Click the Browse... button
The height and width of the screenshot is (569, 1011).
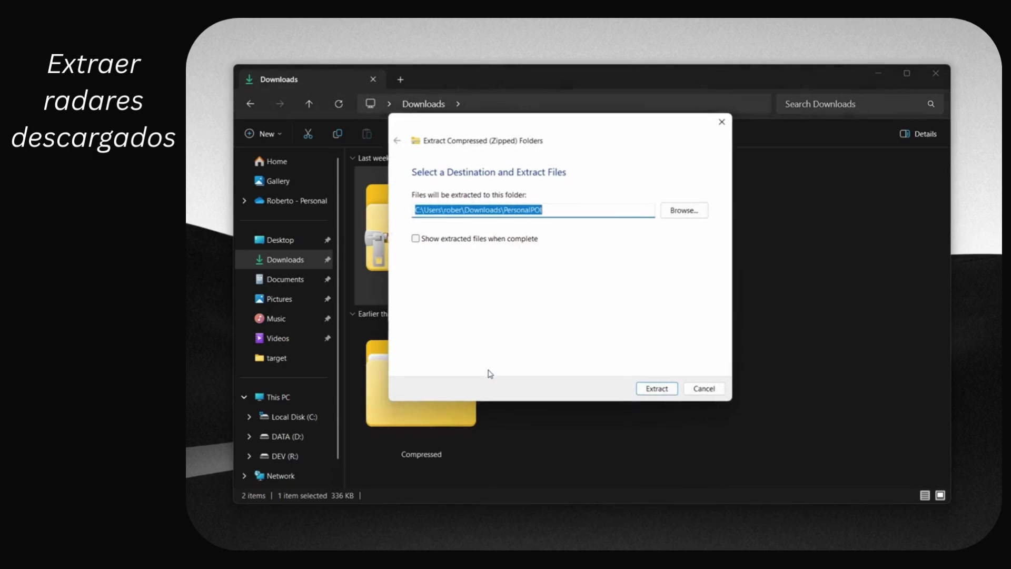coord(684,210)
